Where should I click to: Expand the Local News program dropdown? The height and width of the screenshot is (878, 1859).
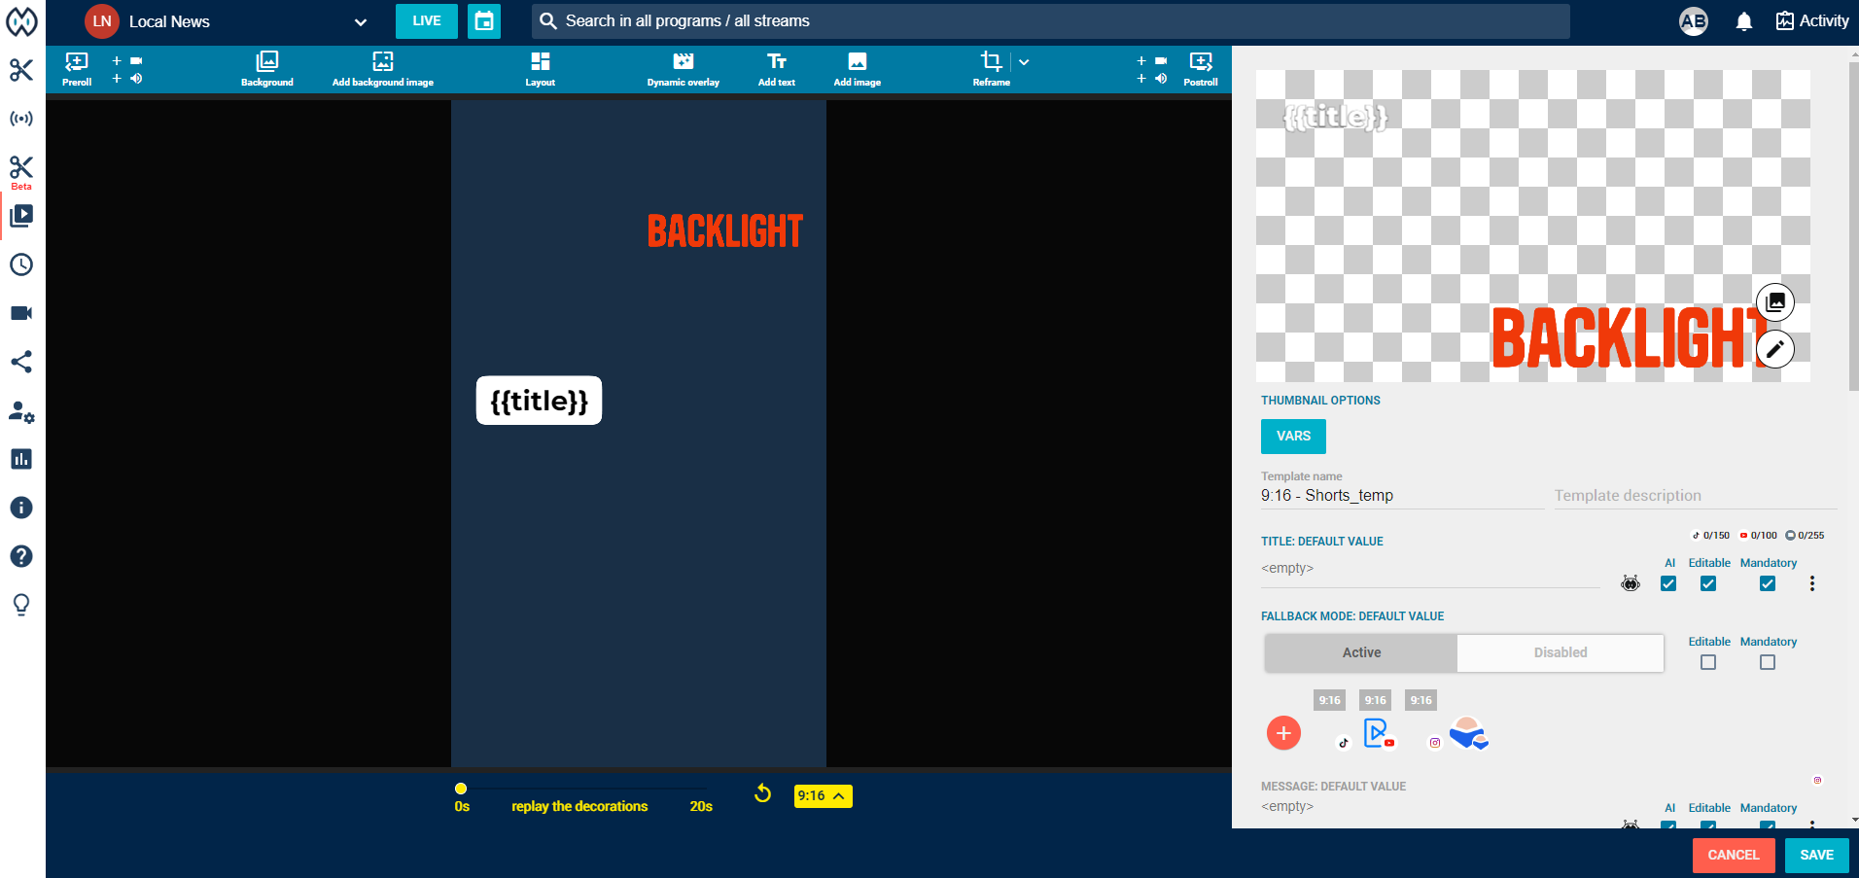[x=360, y=21]
